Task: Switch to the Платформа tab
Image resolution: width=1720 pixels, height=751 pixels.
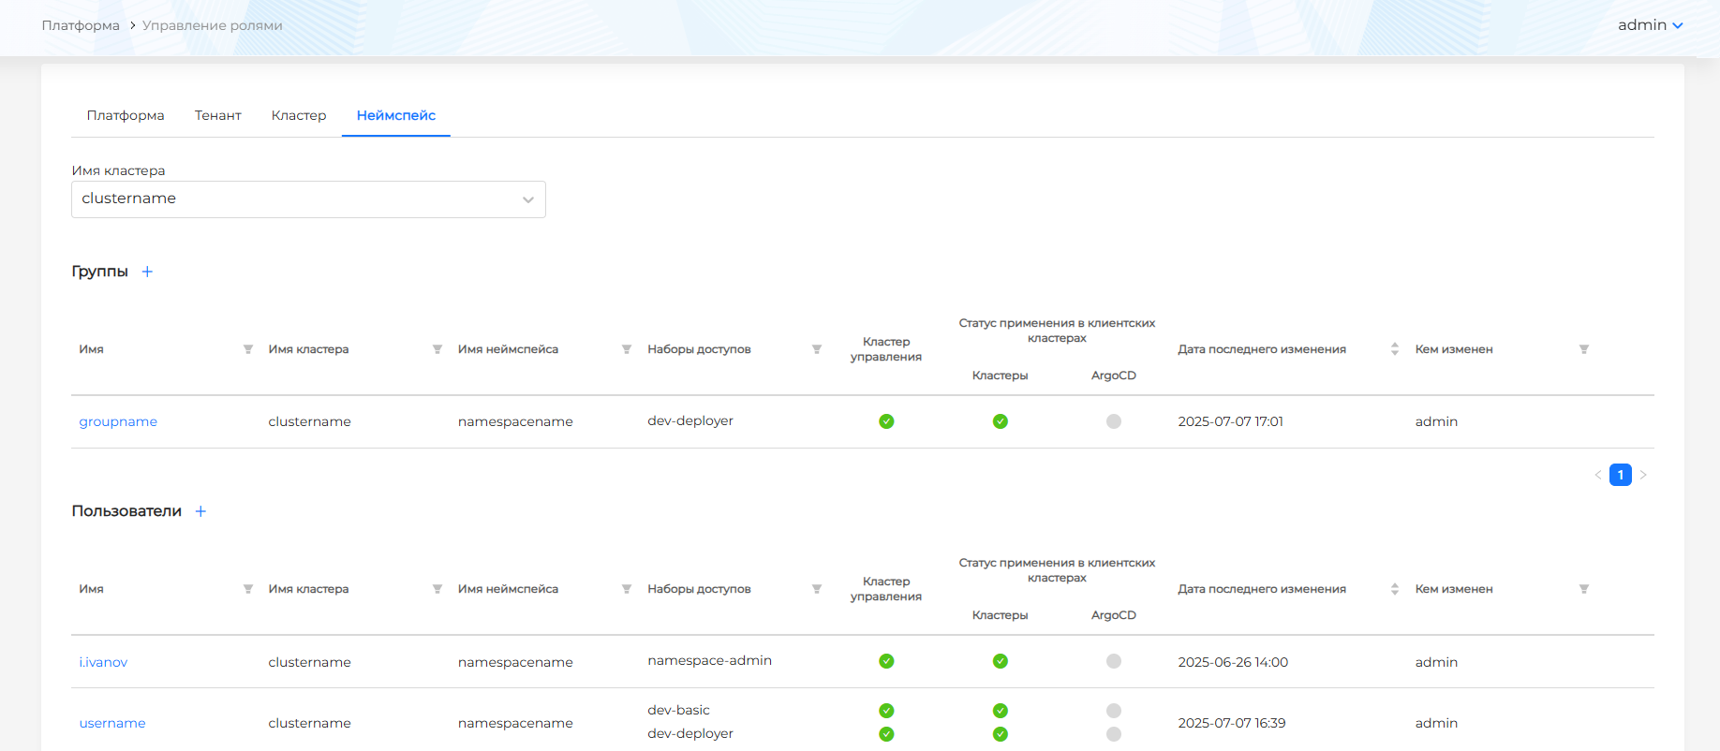Action: pyautogui.click(x=126, y=115)
